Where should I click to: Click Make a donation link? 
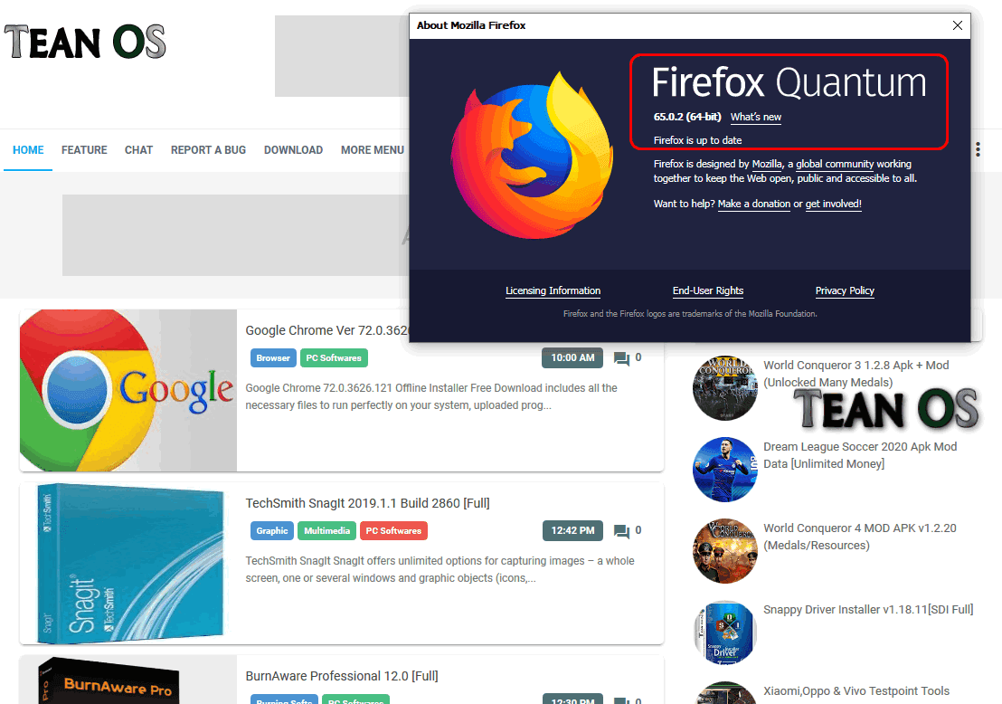pyautogui.click(x=754, y=204)
